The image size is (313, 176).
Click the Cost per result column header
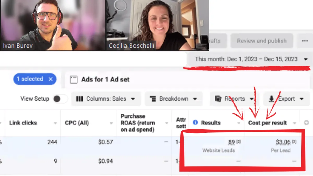pos(268,123)
